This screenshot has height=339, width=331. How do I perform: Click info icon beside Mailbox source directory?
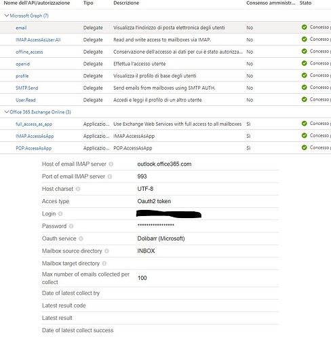click(106, 251)
